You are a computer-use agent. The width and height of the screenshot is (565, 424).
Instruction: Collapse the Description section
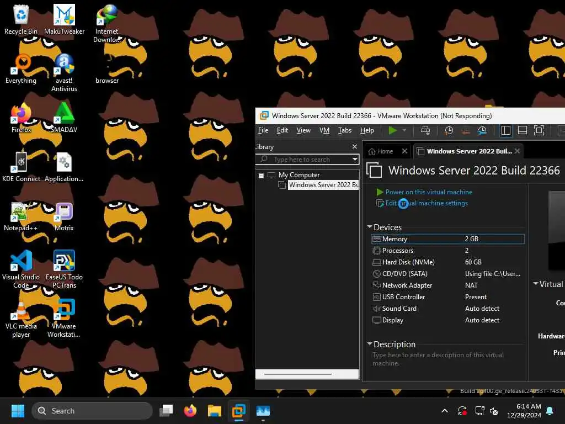[369, 344]
